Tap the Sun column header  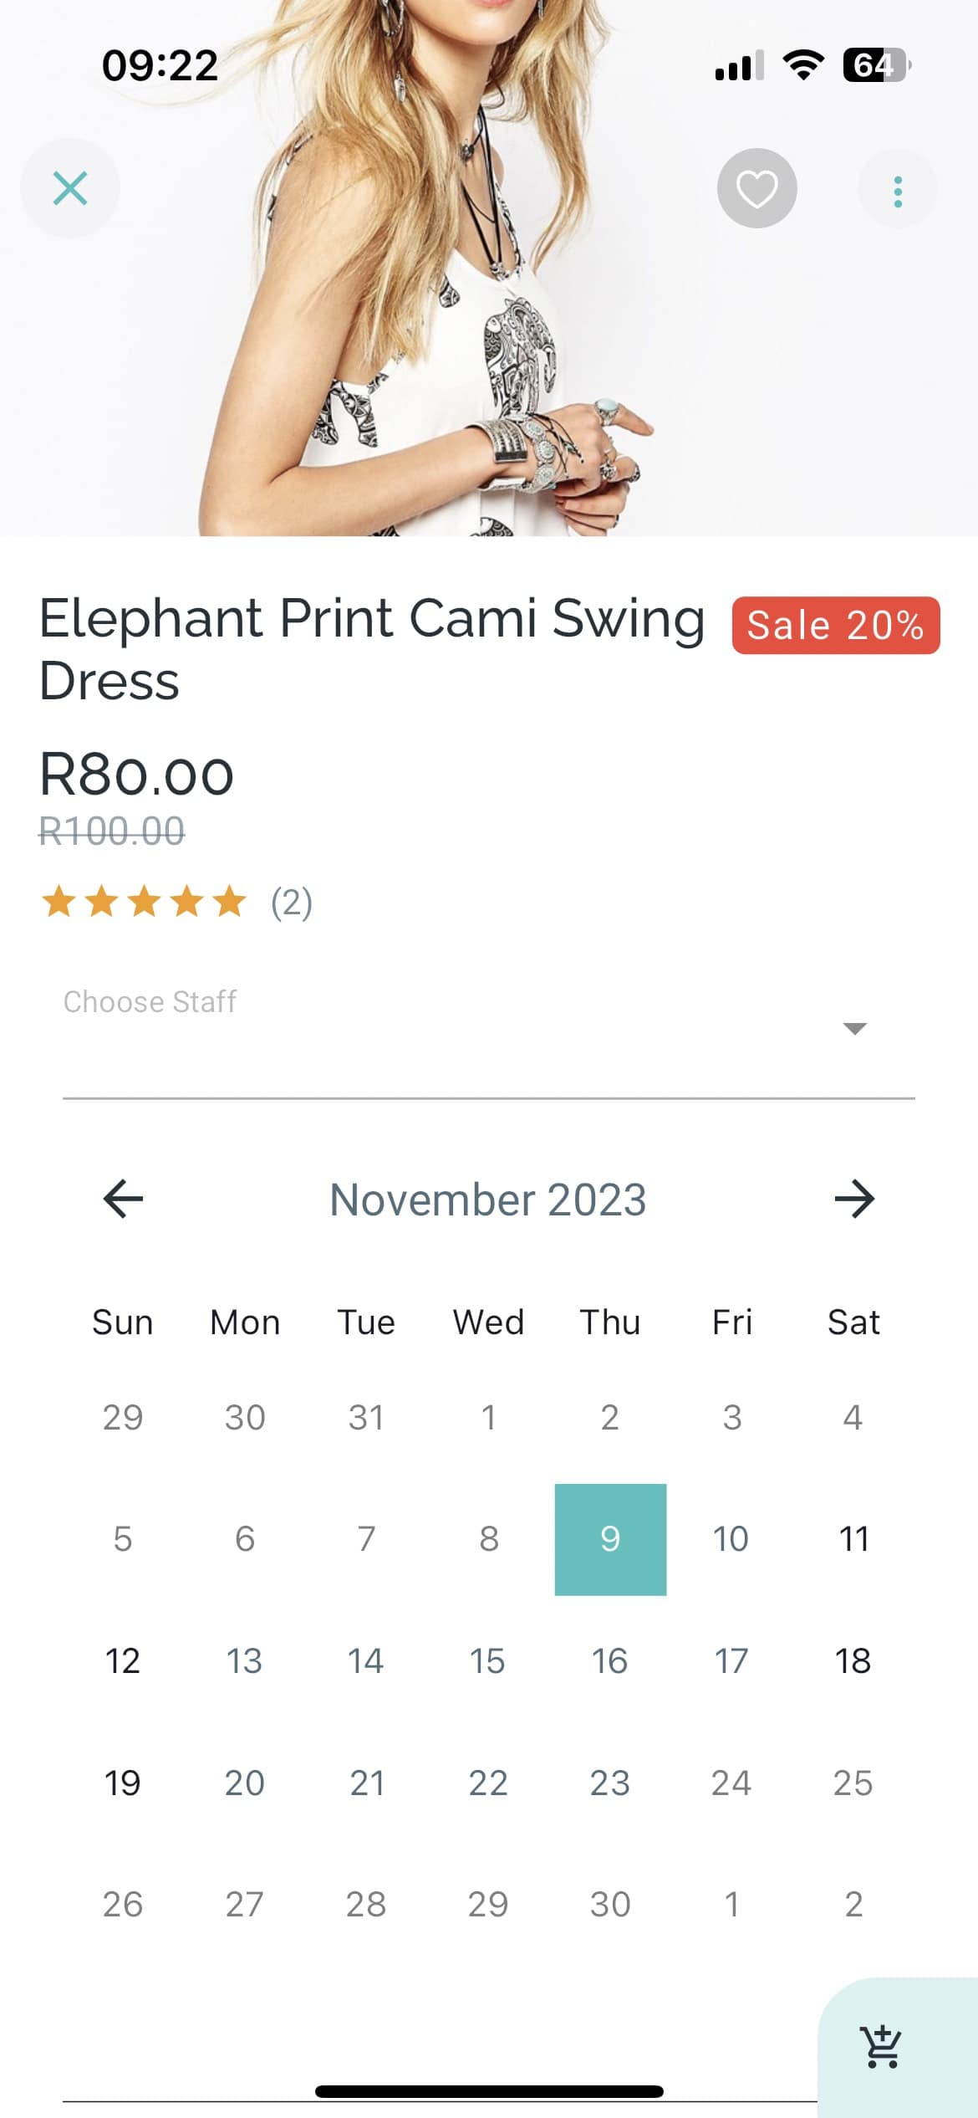coord(122,1322)
